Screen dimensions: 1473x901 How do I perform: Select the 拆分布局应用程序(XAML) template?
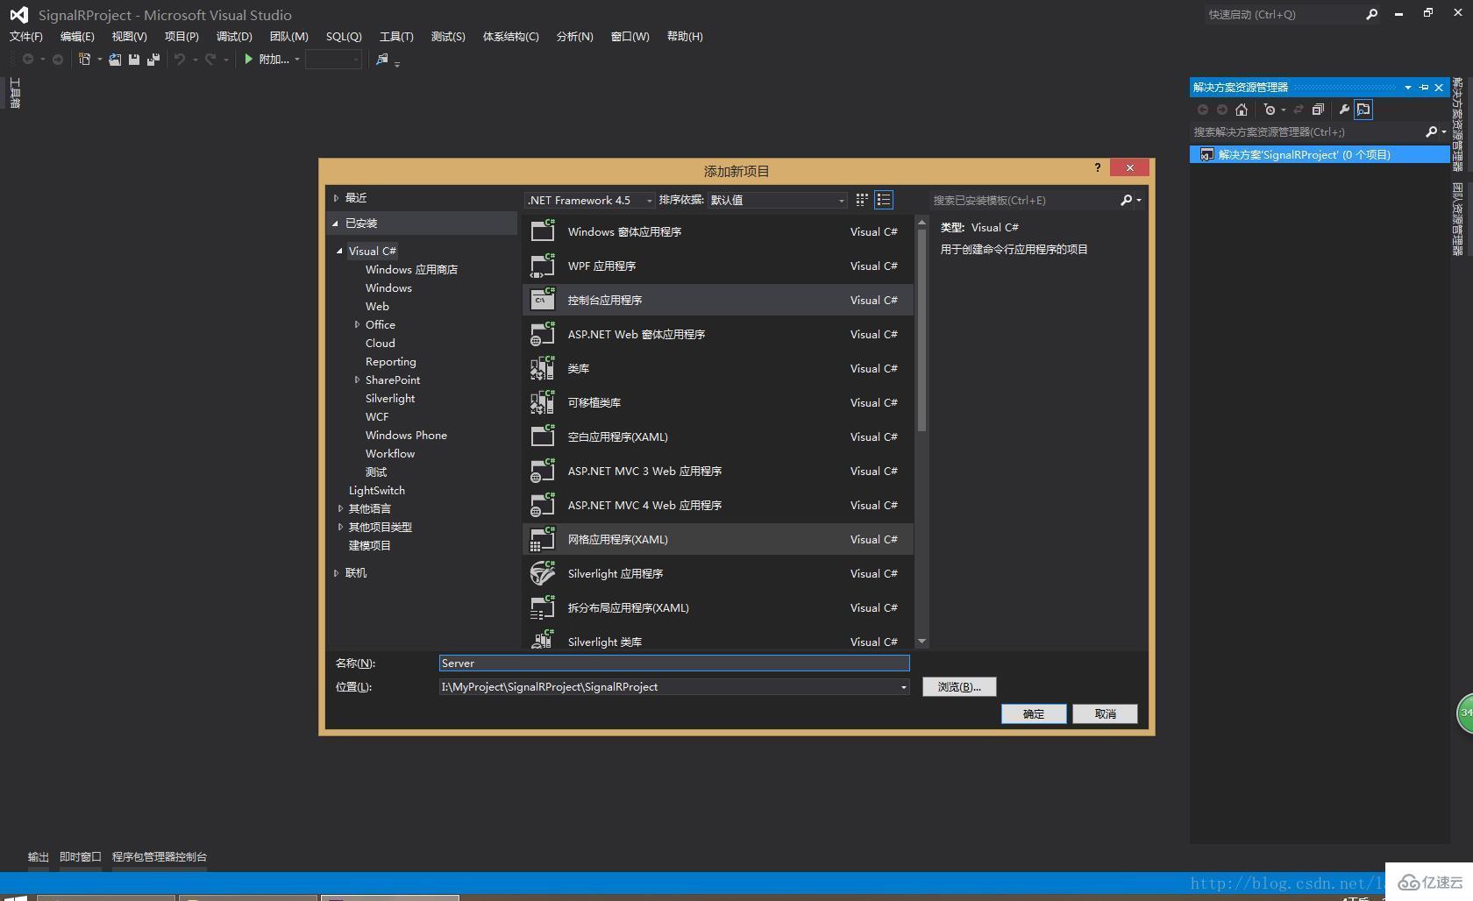718,607
